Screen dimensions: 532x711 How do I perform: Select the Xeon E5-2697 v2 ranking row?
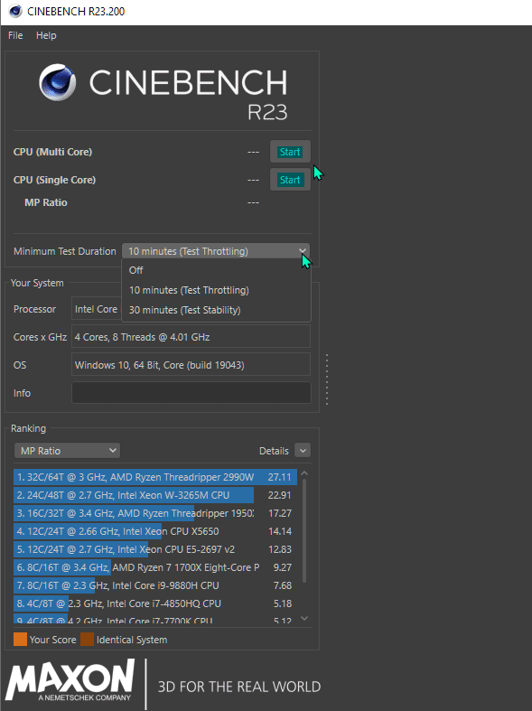point(155,549)
